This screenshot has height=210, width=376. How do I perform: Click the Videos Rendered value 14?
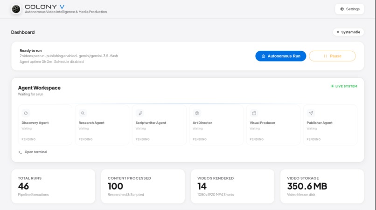[202, 186]
